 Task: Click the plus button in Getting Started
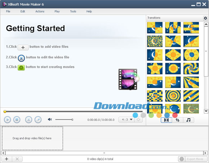23,48
